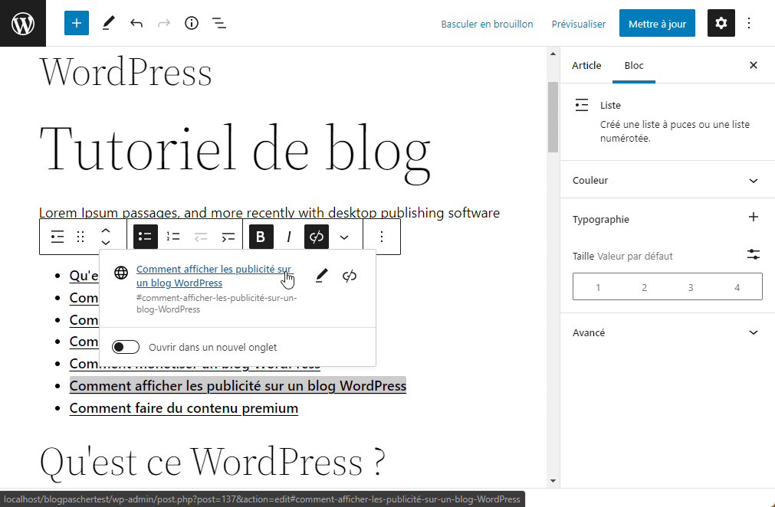Click Basculer en brouillon
Image resolution: width=775 pixels, height=507 pixels.
tap(487, 24)
